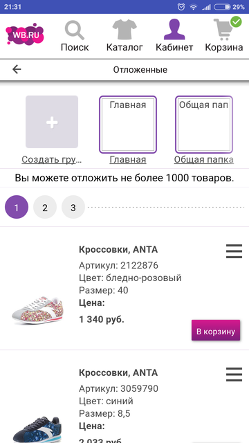Open Корзина cart icon
249x443 pixels.
(x=224, y=29)
